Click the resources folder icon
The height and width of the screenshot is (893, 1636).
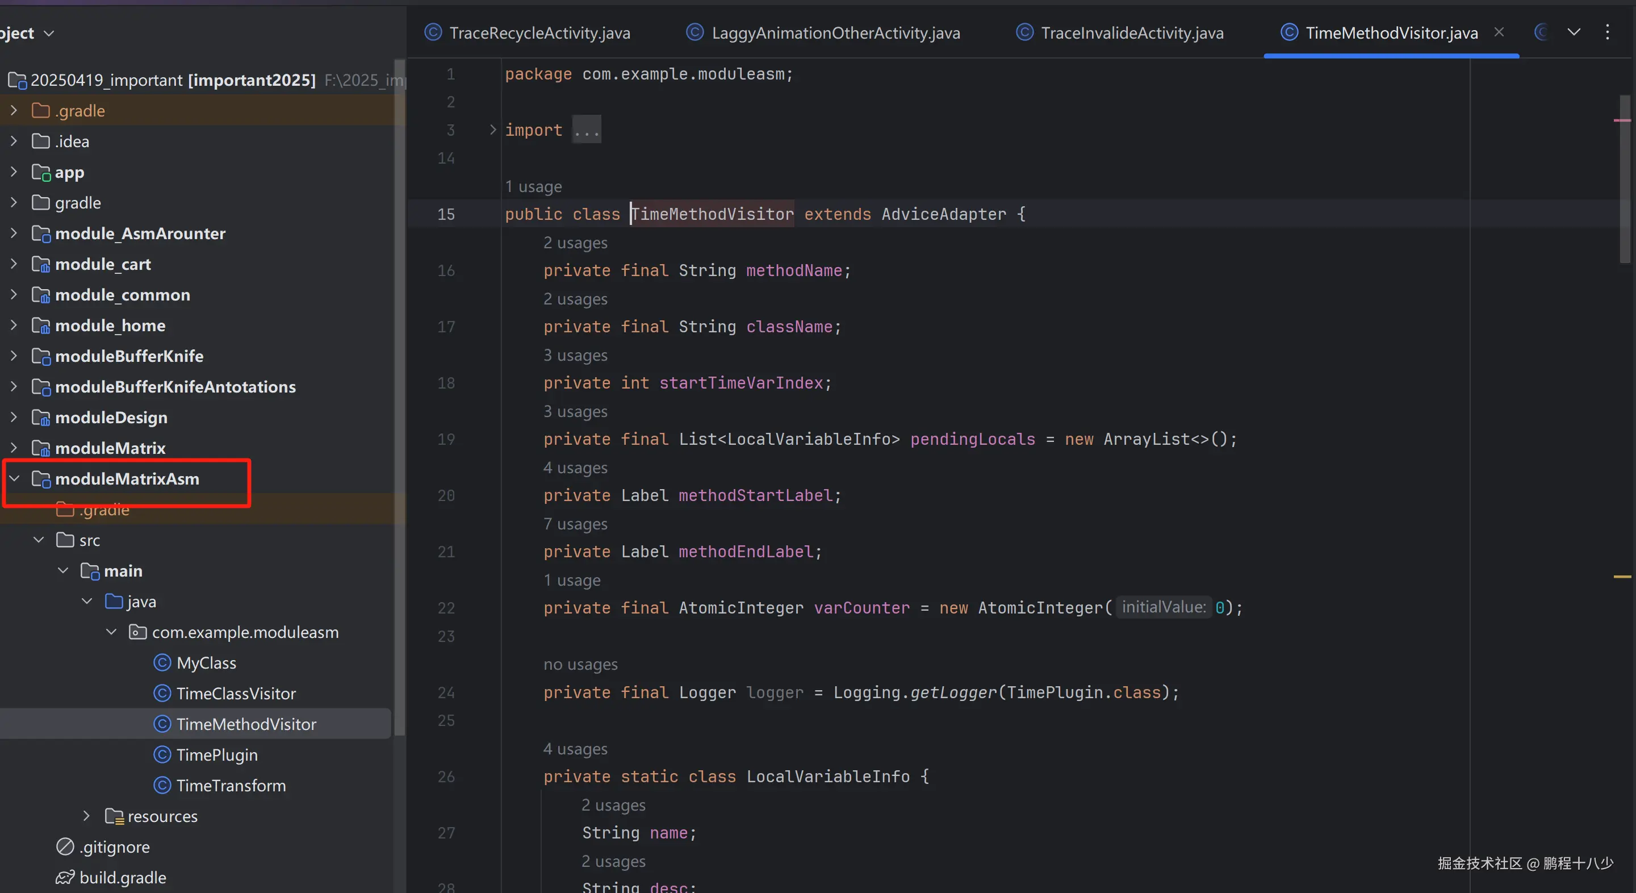[114, 816]
